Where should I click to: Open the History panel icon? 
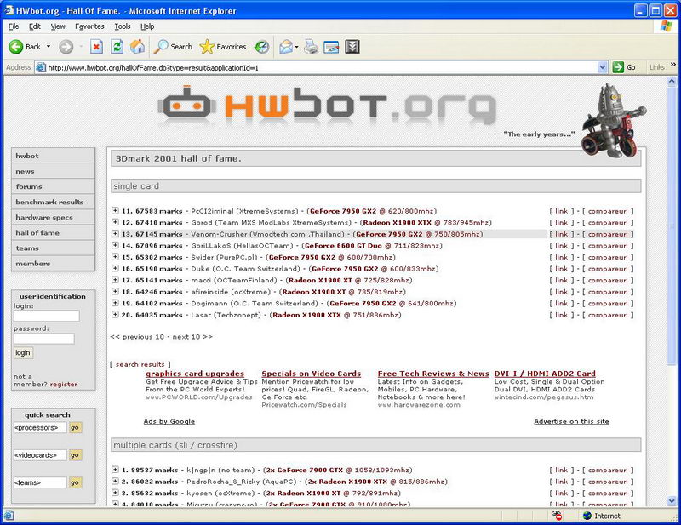pyautogui.click(x=261, y=47)
